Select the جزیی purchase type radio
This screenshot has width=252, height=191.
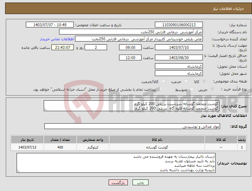tap(212, 89)
